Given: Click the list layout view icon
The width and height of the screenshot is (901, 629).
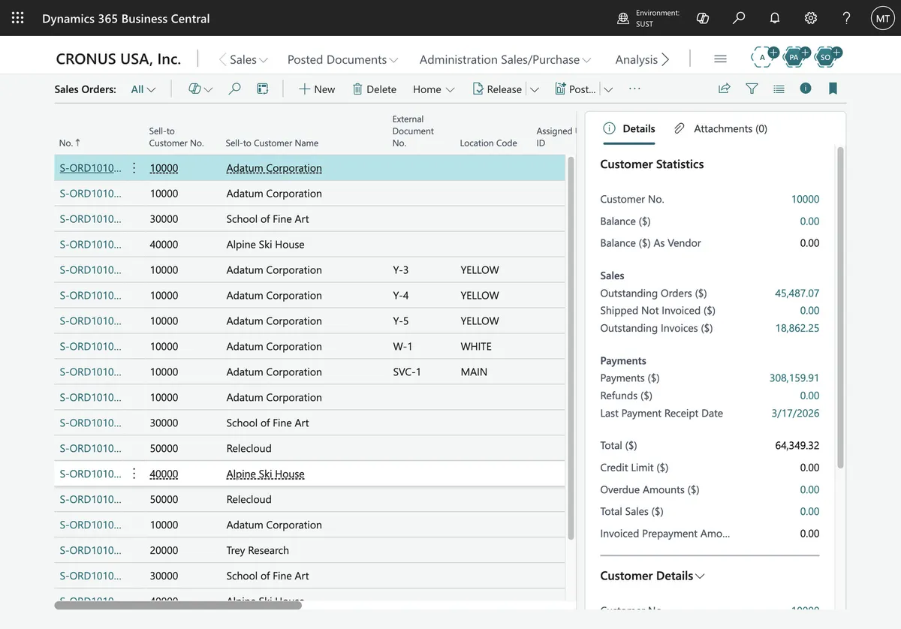Looking at the screenshot, I should click(x=779, y=89).
